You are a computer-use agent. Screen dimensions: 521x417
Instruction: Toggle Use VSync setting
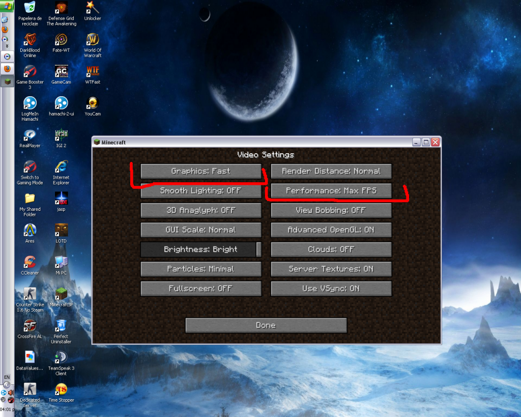coord(331,289)
